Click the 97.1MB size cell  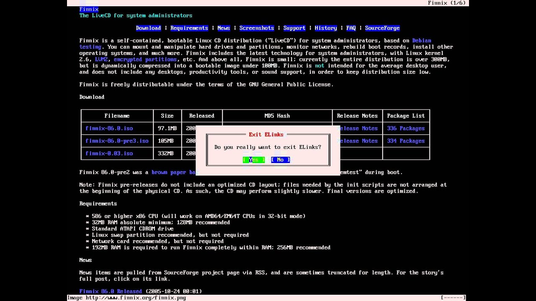167,128
